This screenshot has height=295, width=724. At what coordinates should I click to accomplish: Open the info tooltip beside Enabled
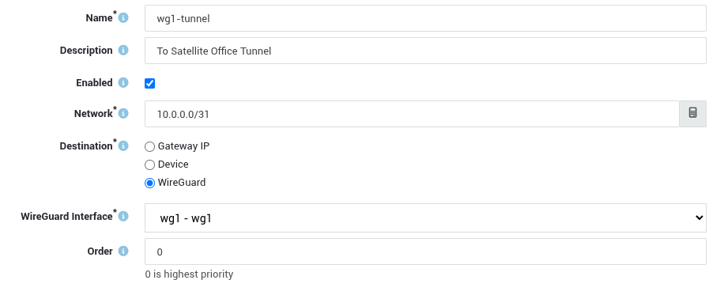click(x=123, y=83)
